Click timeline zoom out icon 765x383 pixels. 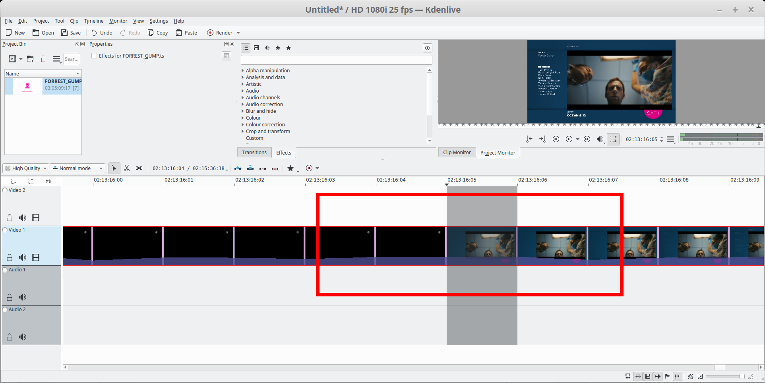(700, 376)
